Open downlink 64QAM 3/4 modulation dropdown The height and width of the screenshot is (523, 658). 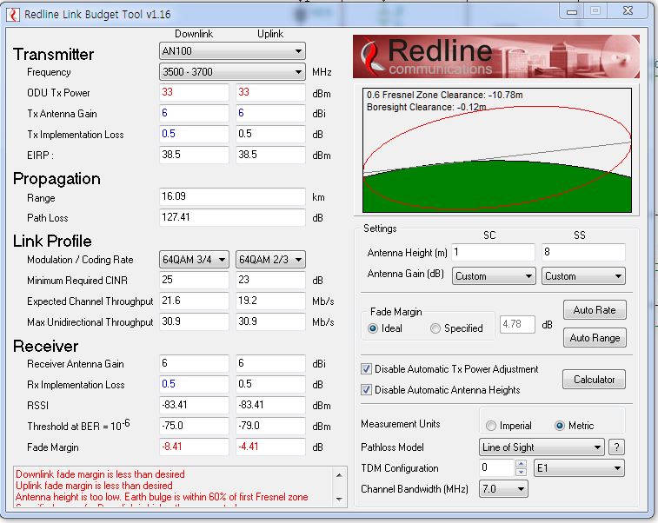pos(195,260)
